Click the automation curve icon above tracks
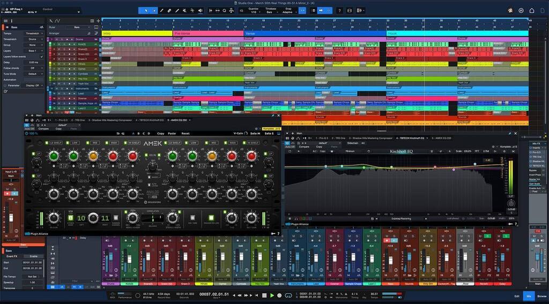549x304 pixels. 57,21
